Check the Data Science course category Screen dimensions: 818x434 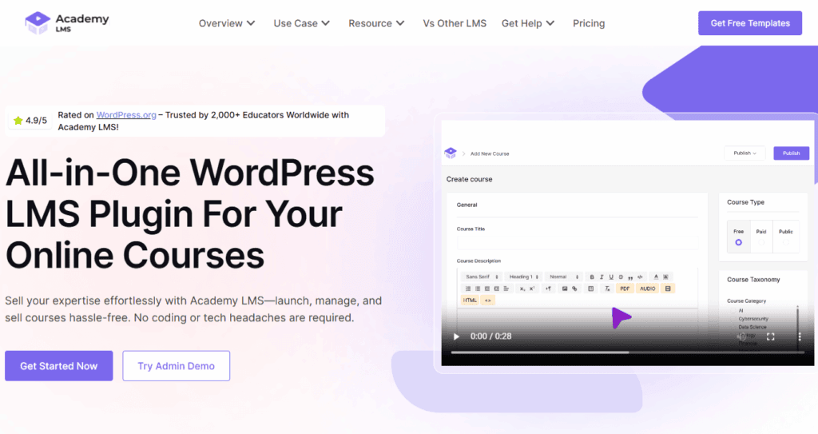point(733,327)
